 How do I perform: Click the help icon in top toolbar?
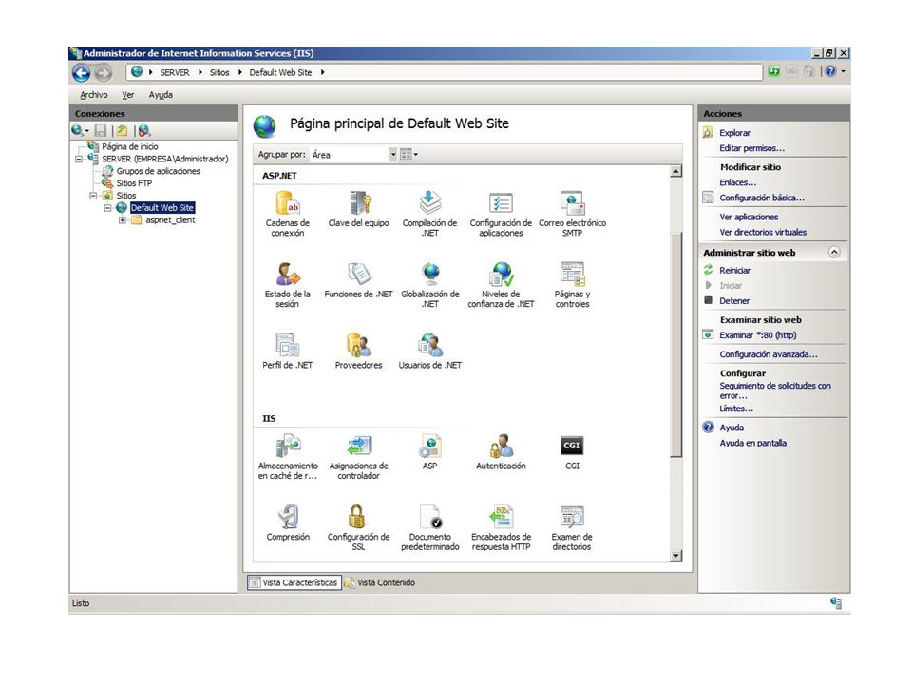click(830, 71)
